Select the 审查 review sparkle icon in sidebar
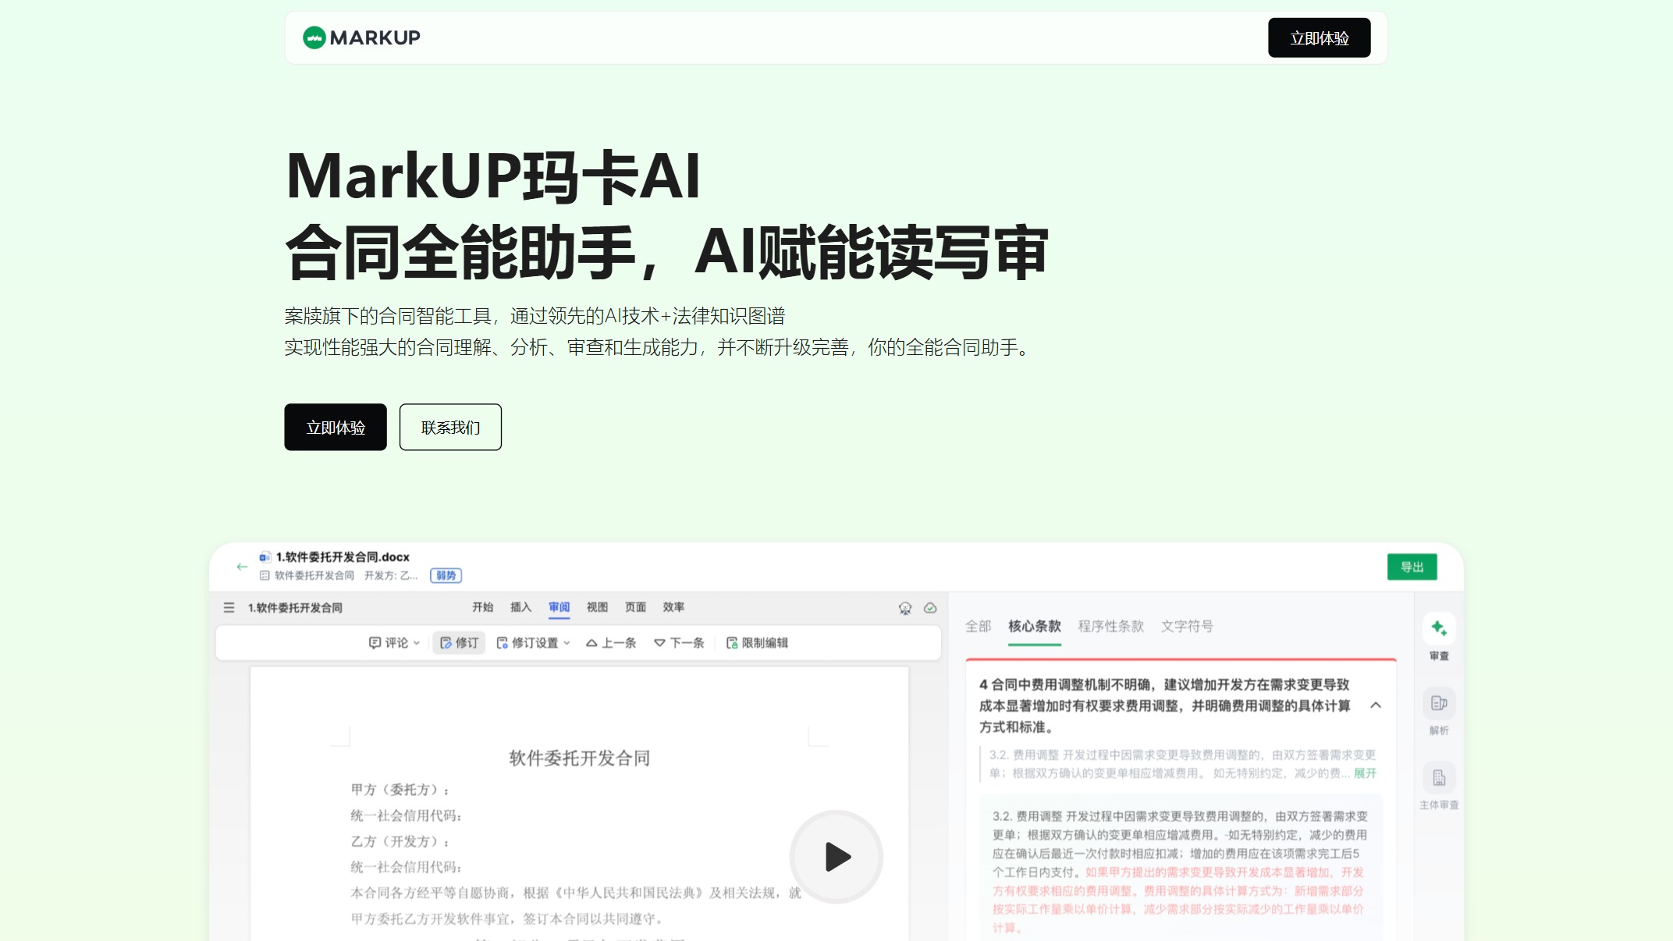The width and height of the screenshot is (1673, 941). point(1438,630)
